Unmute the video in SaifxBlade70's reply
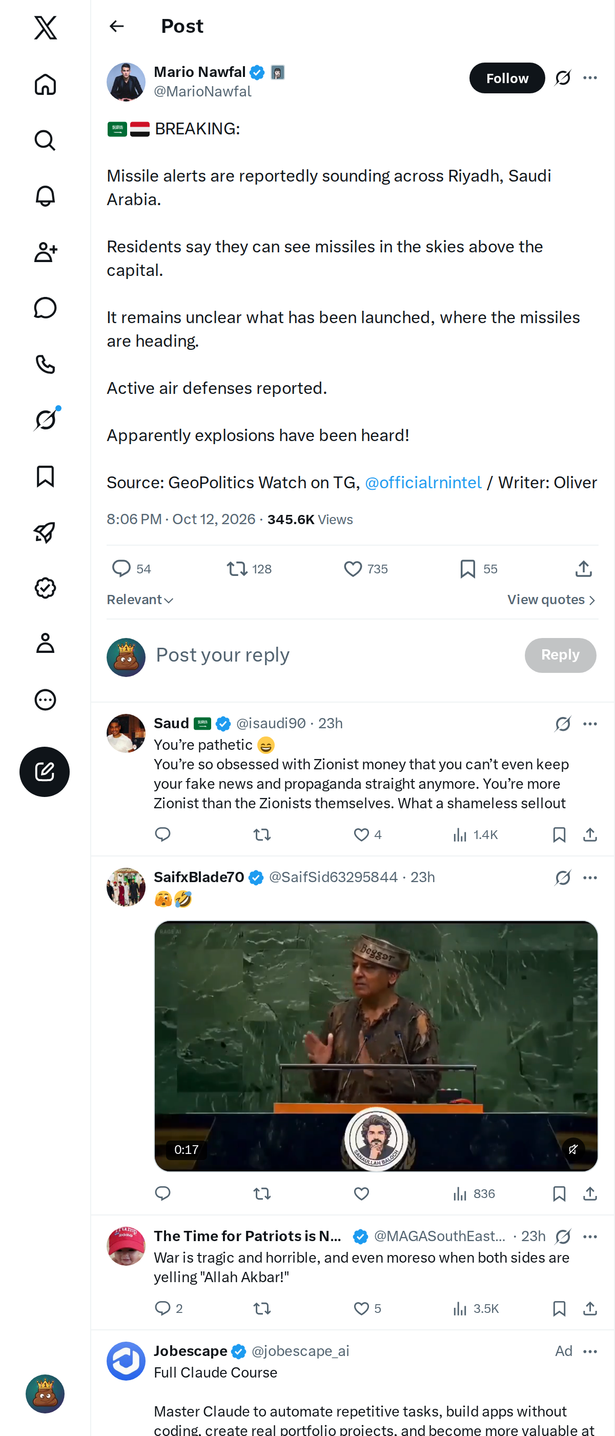The width and height of the screenshot is (615, 1436). [x=572, y=1149]
